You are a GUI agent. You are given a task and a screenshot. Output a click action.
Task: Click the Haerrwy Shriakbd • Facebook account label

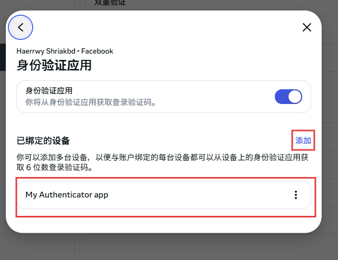(x=65, y=51)
